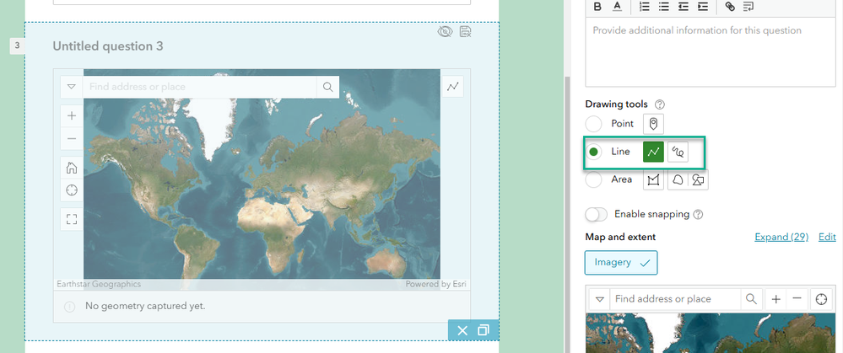The width and height of the screenshot is (843, 353).
Task: Click Find address field on question map
Action: (199, 87)
